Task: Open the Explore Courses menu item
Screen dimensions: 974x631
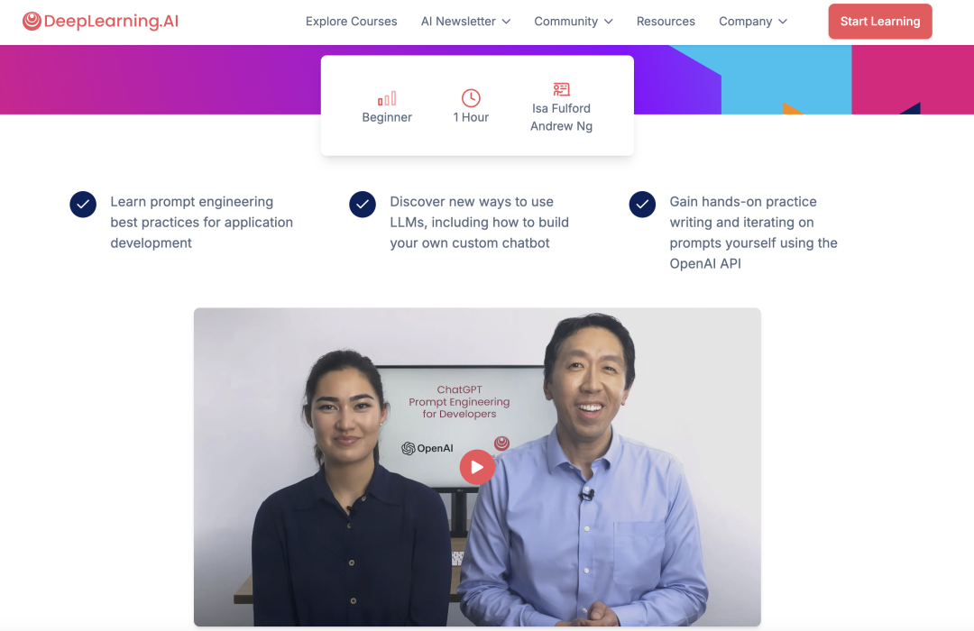Action: tap(351, 21)
